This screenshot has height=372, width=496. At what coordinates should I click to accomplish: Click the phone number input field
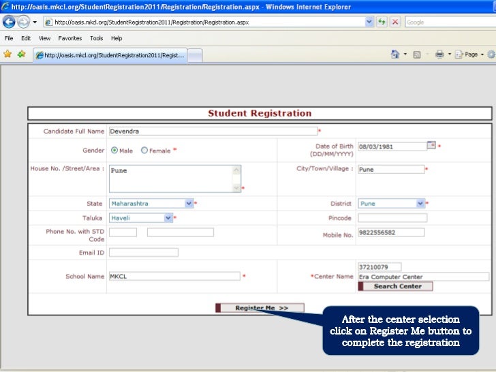(181, 232)
